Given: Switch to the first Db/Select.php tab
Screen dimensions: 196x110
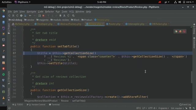Looking at the screenshot, I should pos(22,24).
